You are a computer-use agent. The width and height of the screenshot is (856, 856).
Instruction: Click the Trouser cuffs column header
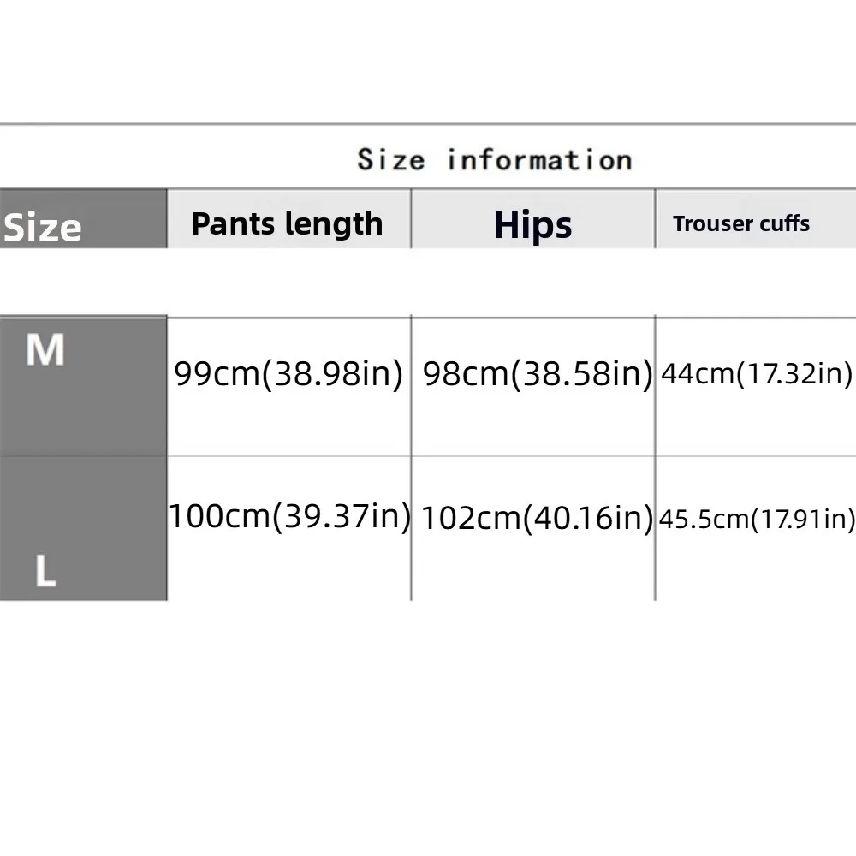[x=741, y=224]
